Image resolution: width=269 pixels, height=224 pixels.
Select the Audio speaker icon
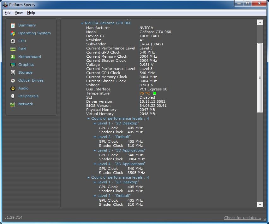pos(13,88)
